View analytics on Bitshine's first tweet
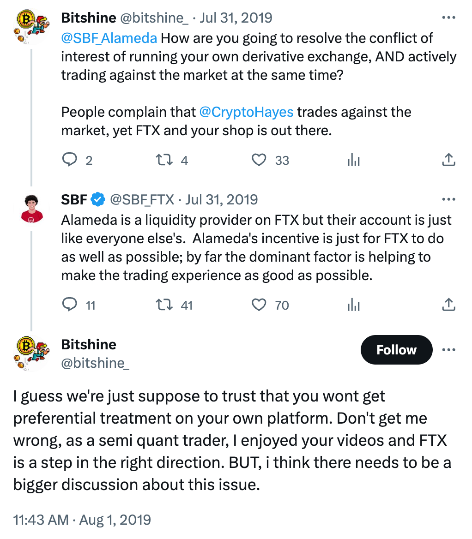 click(353, 160)
